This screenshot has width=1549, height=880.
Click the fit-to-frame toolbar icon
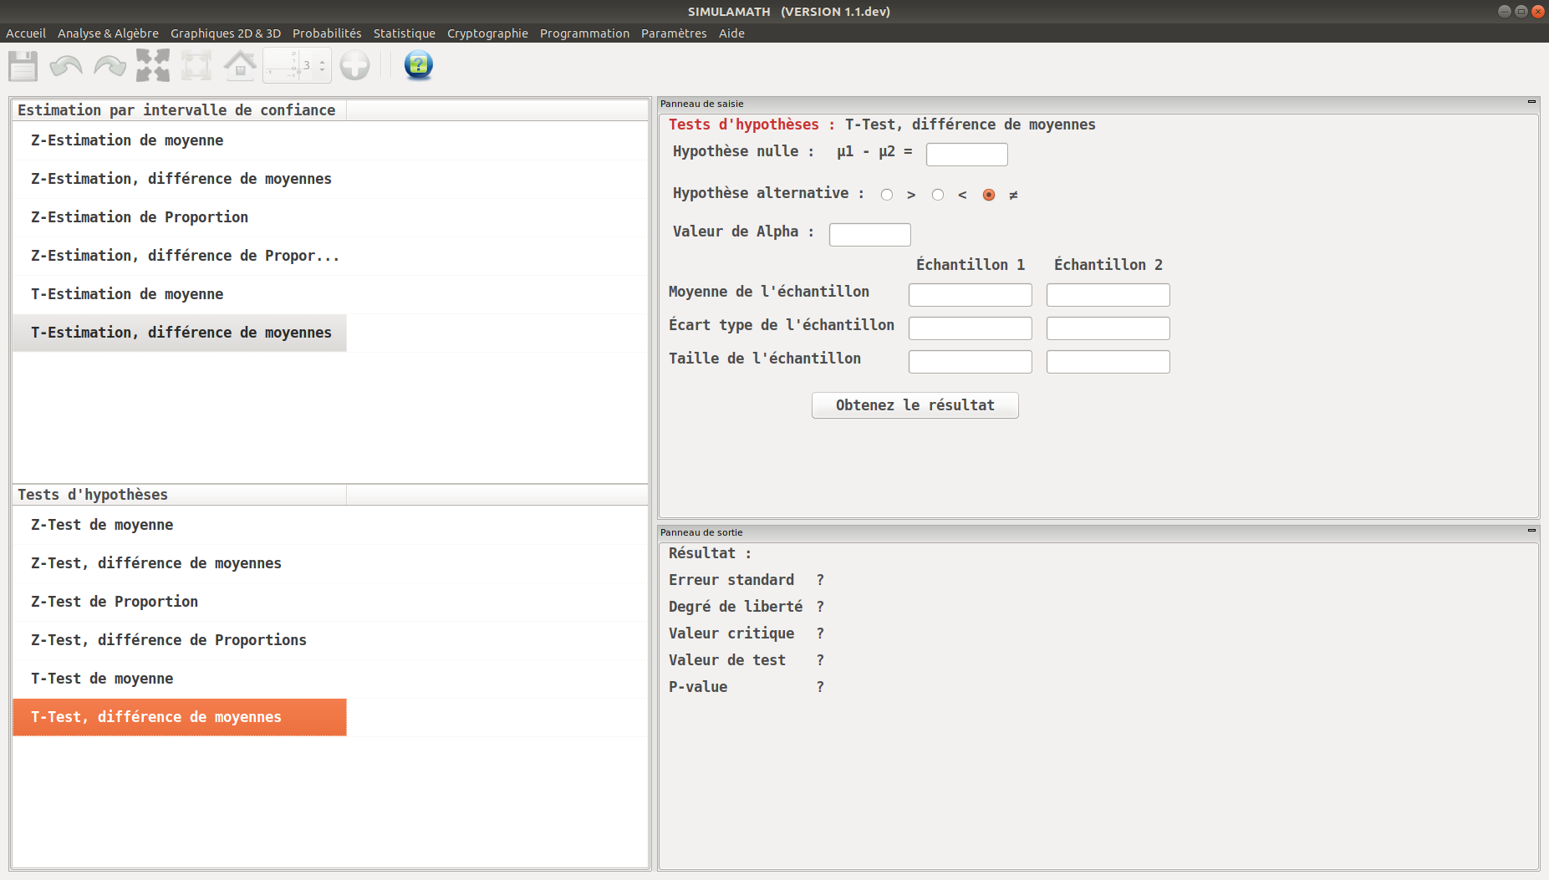196,65
